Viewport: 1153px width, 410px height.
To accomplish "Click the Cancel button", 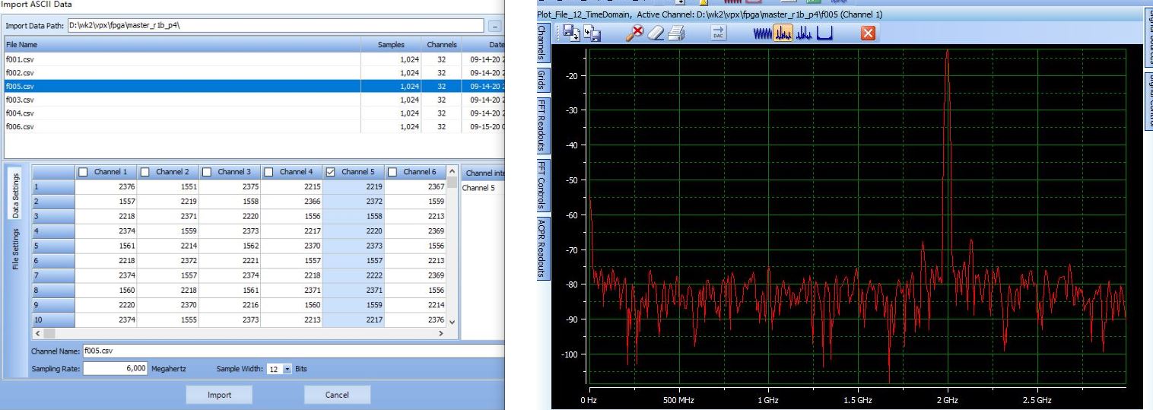I will click(337, 395).
